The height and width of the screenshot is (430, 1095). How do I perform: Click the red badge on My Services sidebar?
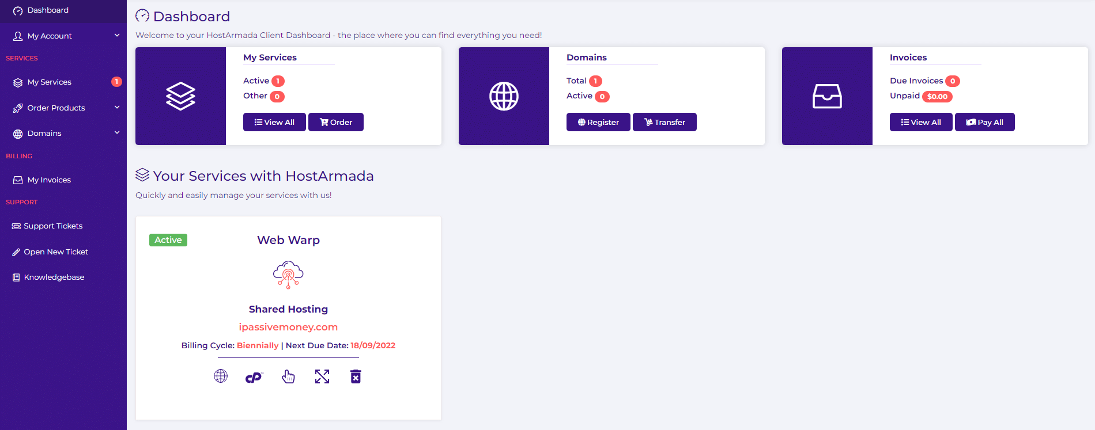pos(116,82)
